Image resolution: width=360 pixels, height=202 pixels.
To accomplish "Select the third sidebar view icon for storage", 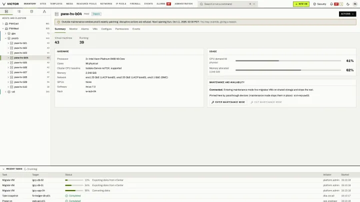I will [31, 11].
